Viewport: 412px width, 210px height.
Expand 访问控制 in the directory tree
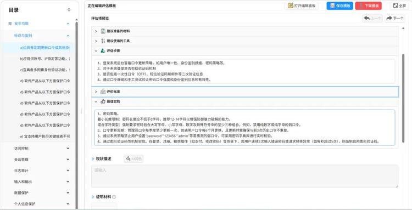tap(42, 149)
